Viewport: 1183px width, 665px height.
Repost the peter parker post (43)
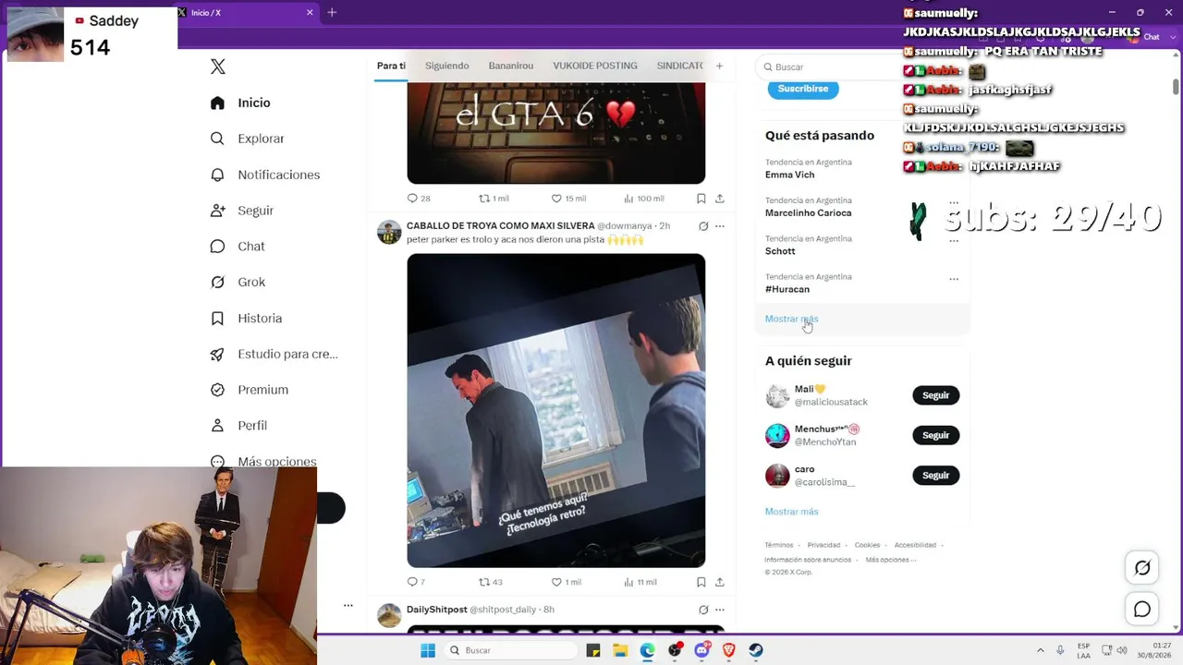(490, 582)
